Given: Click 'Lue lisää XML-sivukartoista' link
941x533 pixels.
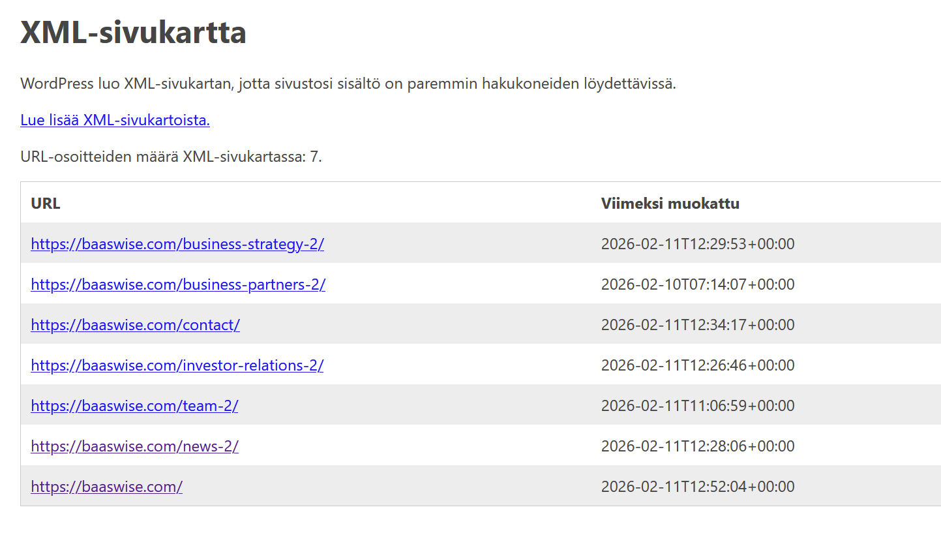Looking at the screenshot, I should tap(115, 120).
